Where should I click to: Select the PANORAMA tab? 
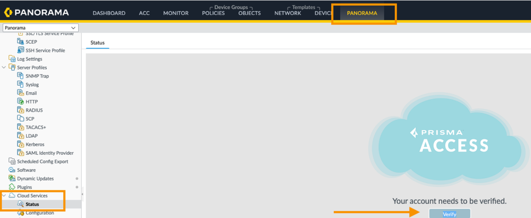[x=362, y=13]
